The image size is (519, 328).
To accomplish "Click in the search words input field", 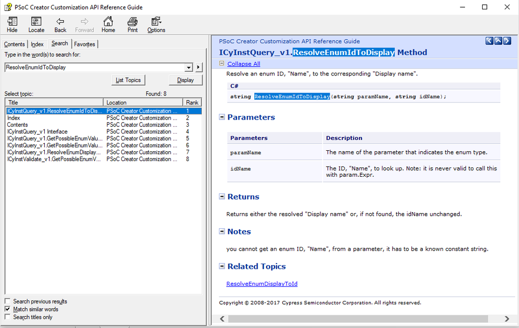I will tap(95, 68).
